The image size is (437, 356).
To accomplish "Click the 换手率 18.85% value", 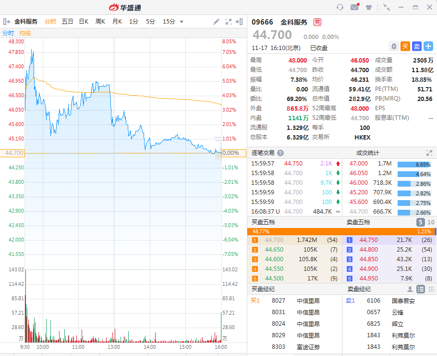I will pos(422,79).
